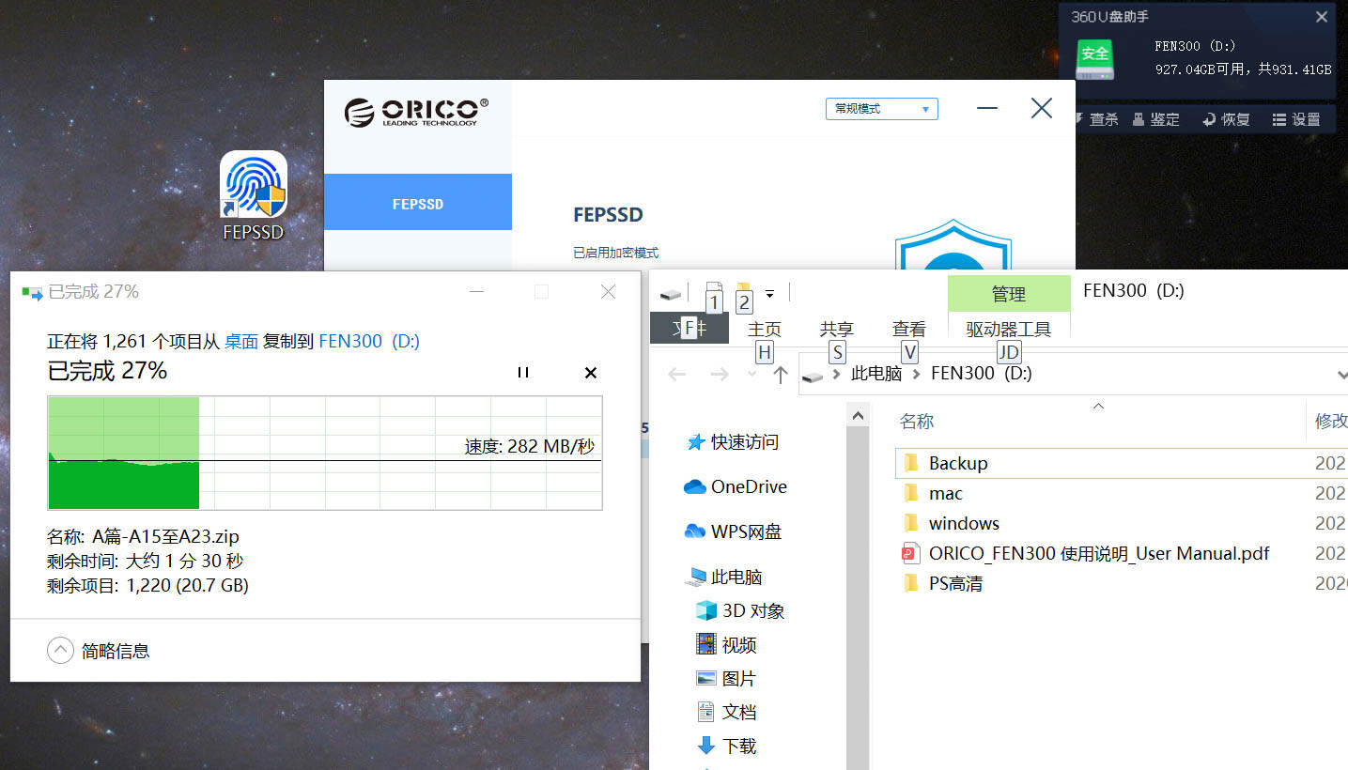Select the PS高清 folder icon
The width and height of the screenshot is (1348, 770).
point(910,583)
